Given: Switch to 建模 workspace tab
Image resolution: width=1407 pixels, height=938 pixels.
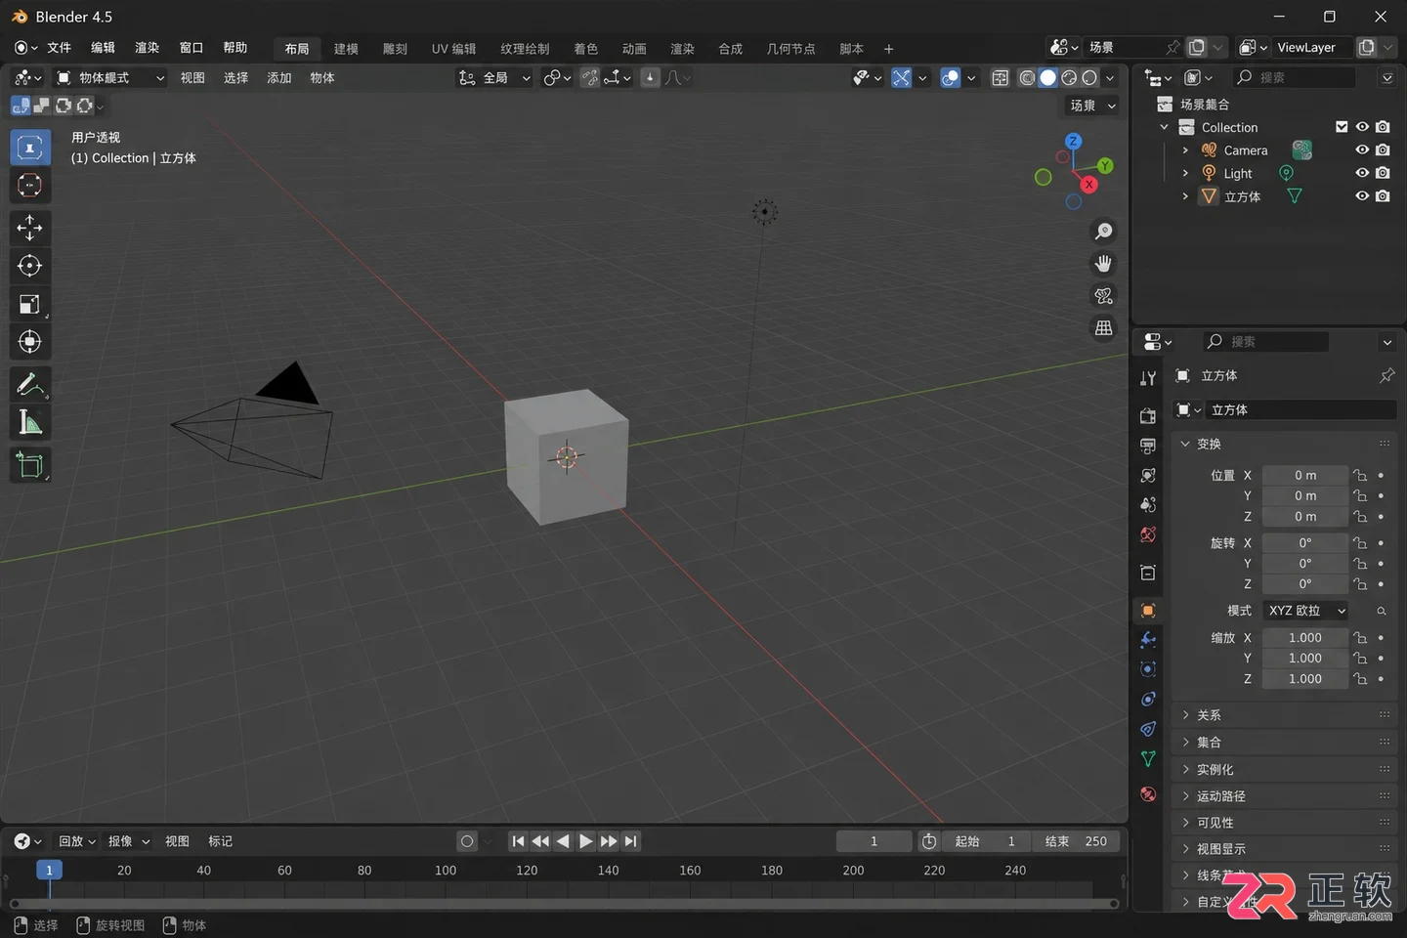Looking at the screenshot, I should pos(346,49).
